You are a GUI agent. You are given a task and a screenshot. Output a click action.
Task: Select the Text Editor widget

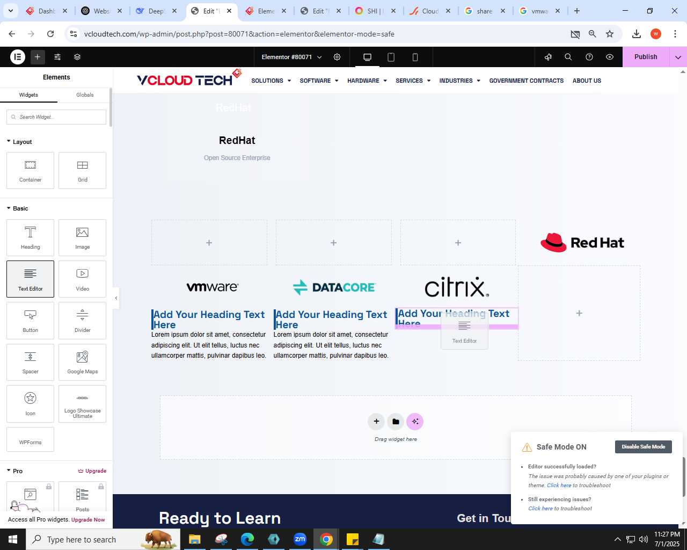[30, 279]
